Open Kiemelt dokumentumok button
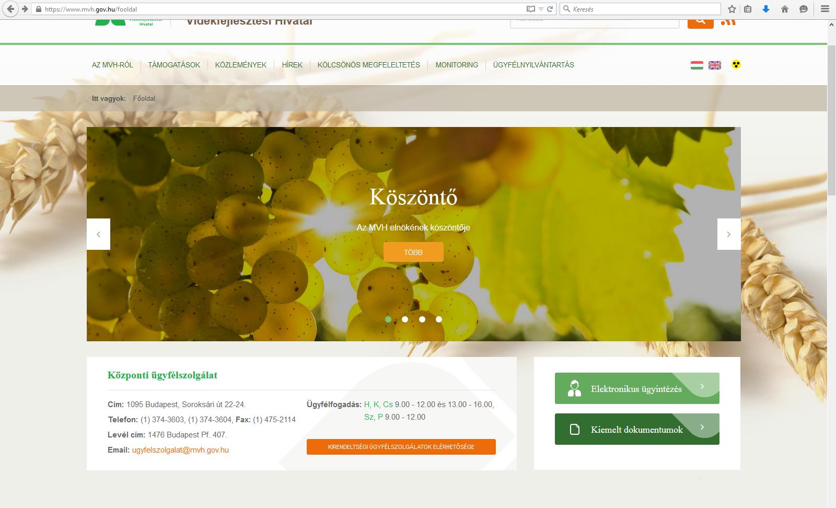The image size is (836, 508). 637,429
